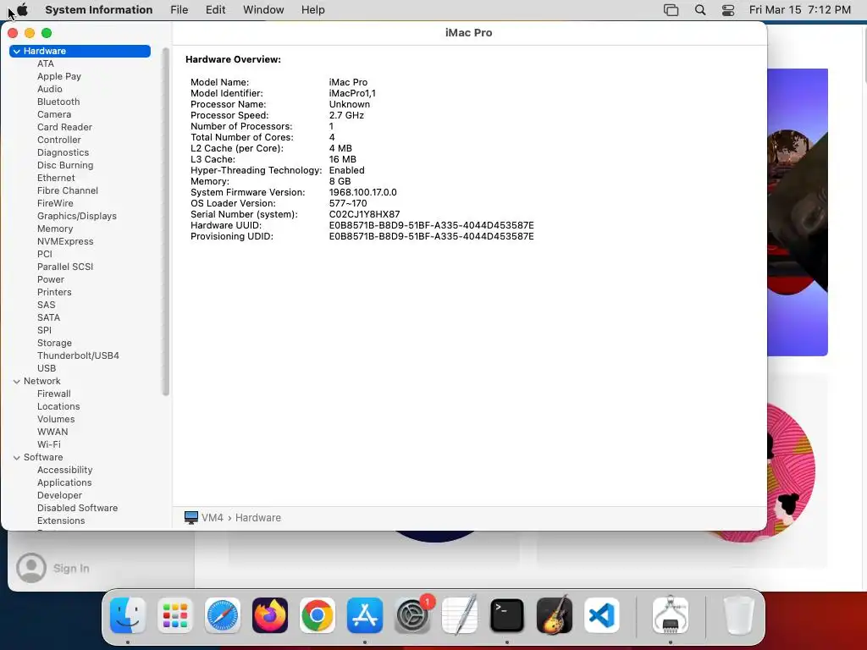Select NVMExpress in the sidebar
The height and width of the screenshot is (650, 867).
point(65,241)
